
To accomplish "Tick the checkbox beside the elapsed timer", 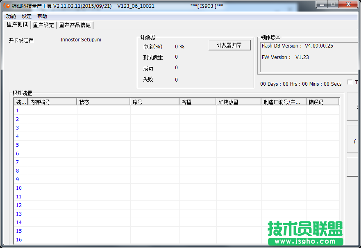I will 350,82.
